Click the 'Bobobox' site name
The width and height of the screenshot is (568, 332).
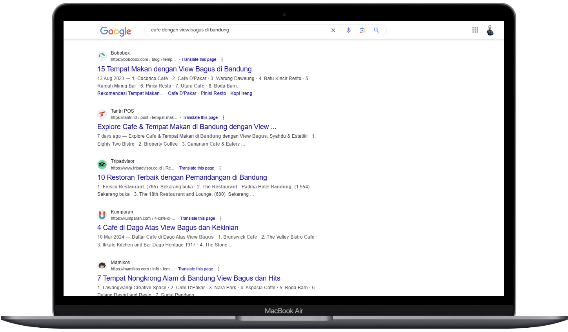(120, 53)
